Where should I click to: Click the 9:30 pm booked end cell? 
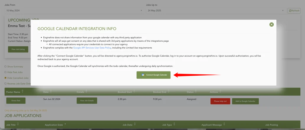pyautogui.click(x=157, y=99)
